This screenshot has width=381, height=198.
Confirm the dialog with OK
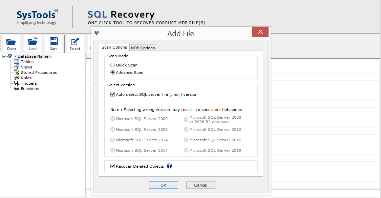163,185
